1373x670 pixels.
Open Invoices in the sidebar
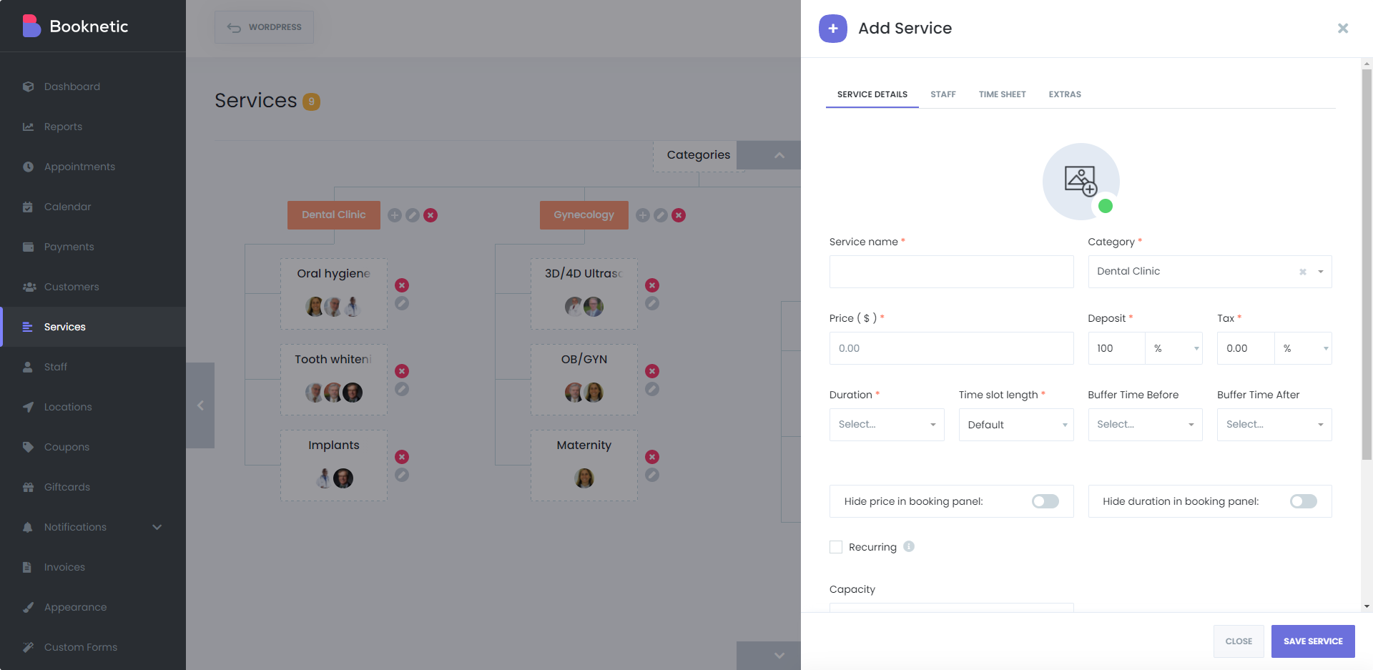click(x=93, y=567)
